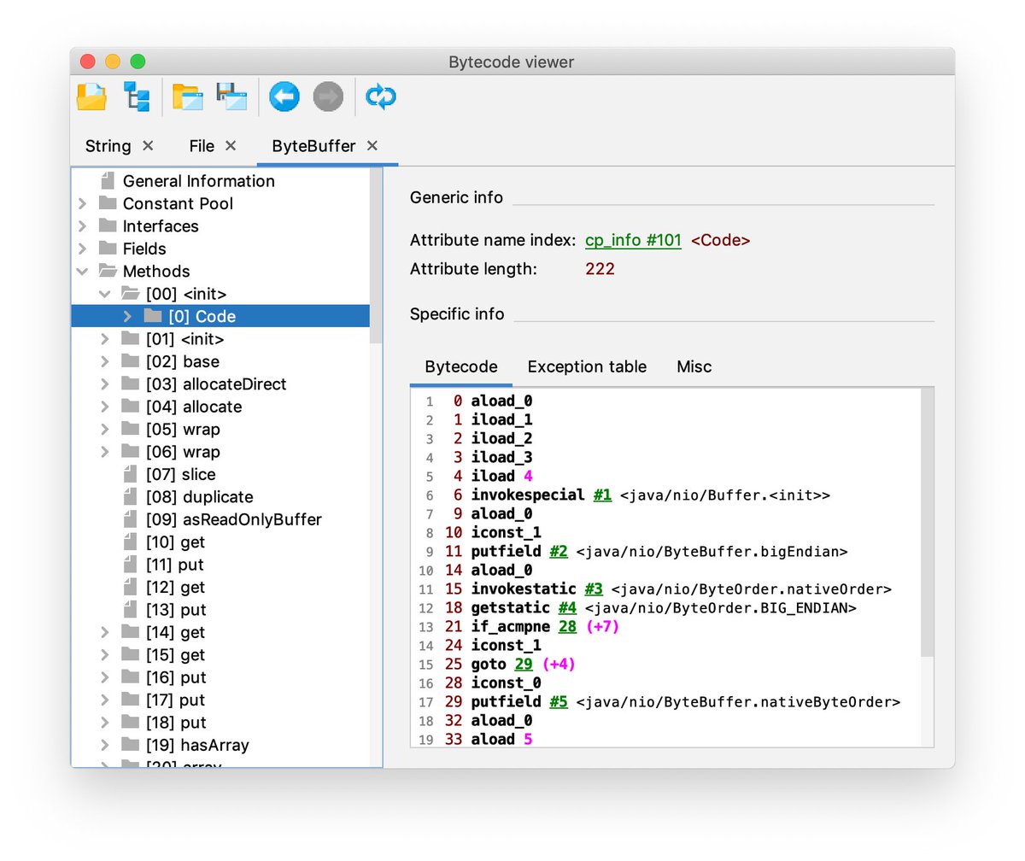This screenshot has width=1025, height=861.
Task: Collapse the Methods tree node
Action: click(x=82, y=271)
